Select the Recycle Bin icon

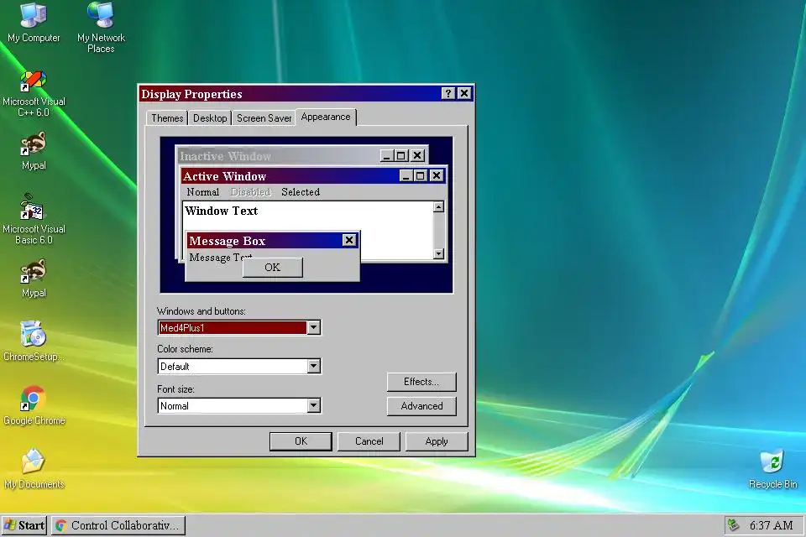coord(772,469)
